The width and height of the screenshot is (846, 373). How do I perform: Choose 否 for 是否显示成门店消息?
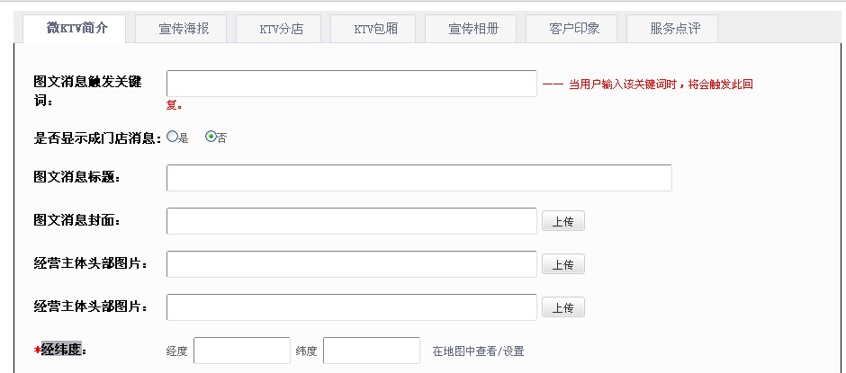pos(211,137)
